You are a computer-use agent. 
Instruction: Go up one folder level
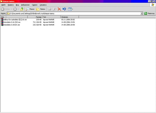[22, 9]
